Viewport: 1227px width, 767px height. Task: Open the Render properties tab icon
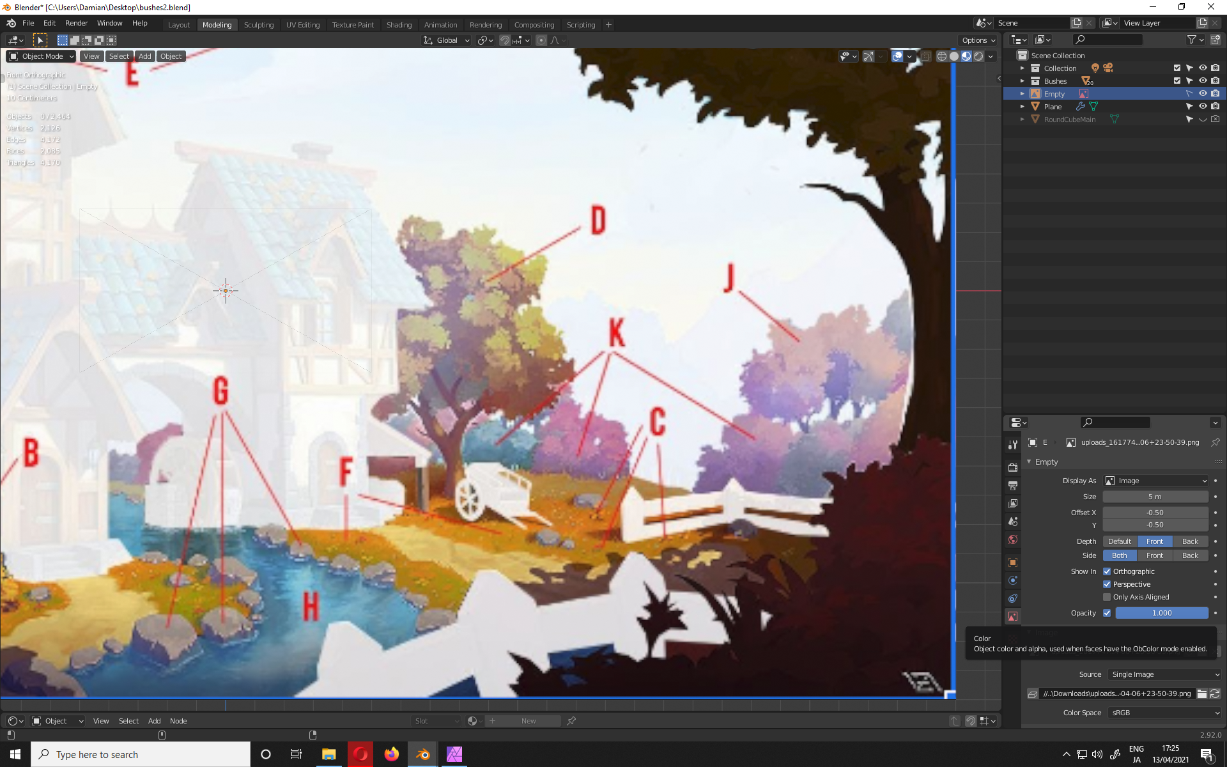(1013, 467)
